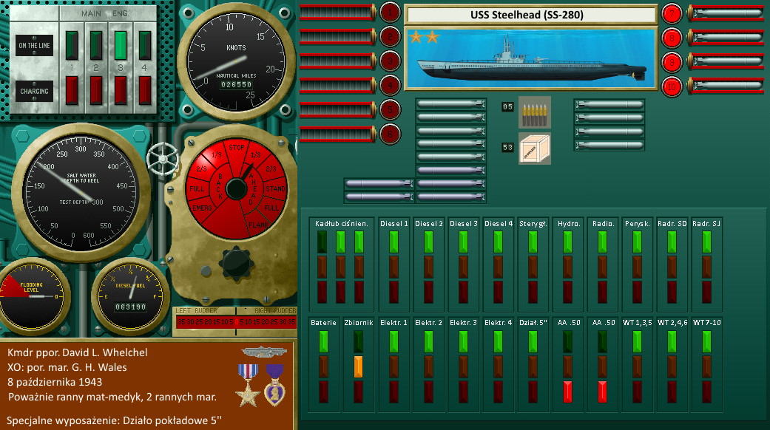Click the CHARGING label
Screen dimensions: 770x430
pyautogui.click(x=34, y=92)
